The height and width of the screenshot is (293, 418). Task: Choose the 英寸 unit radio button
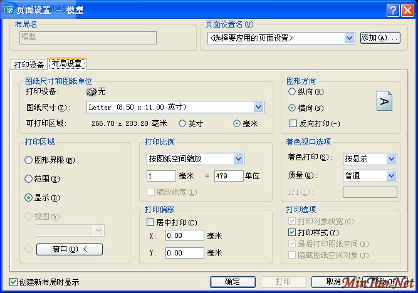[183, 123]
